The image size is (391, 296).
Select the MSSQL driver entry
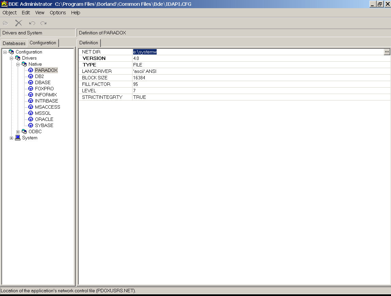coord(43,113)
